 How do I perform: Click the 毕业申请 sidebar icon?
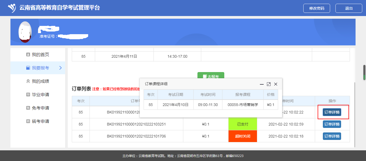pyautogui.click(x=28, y=95)
